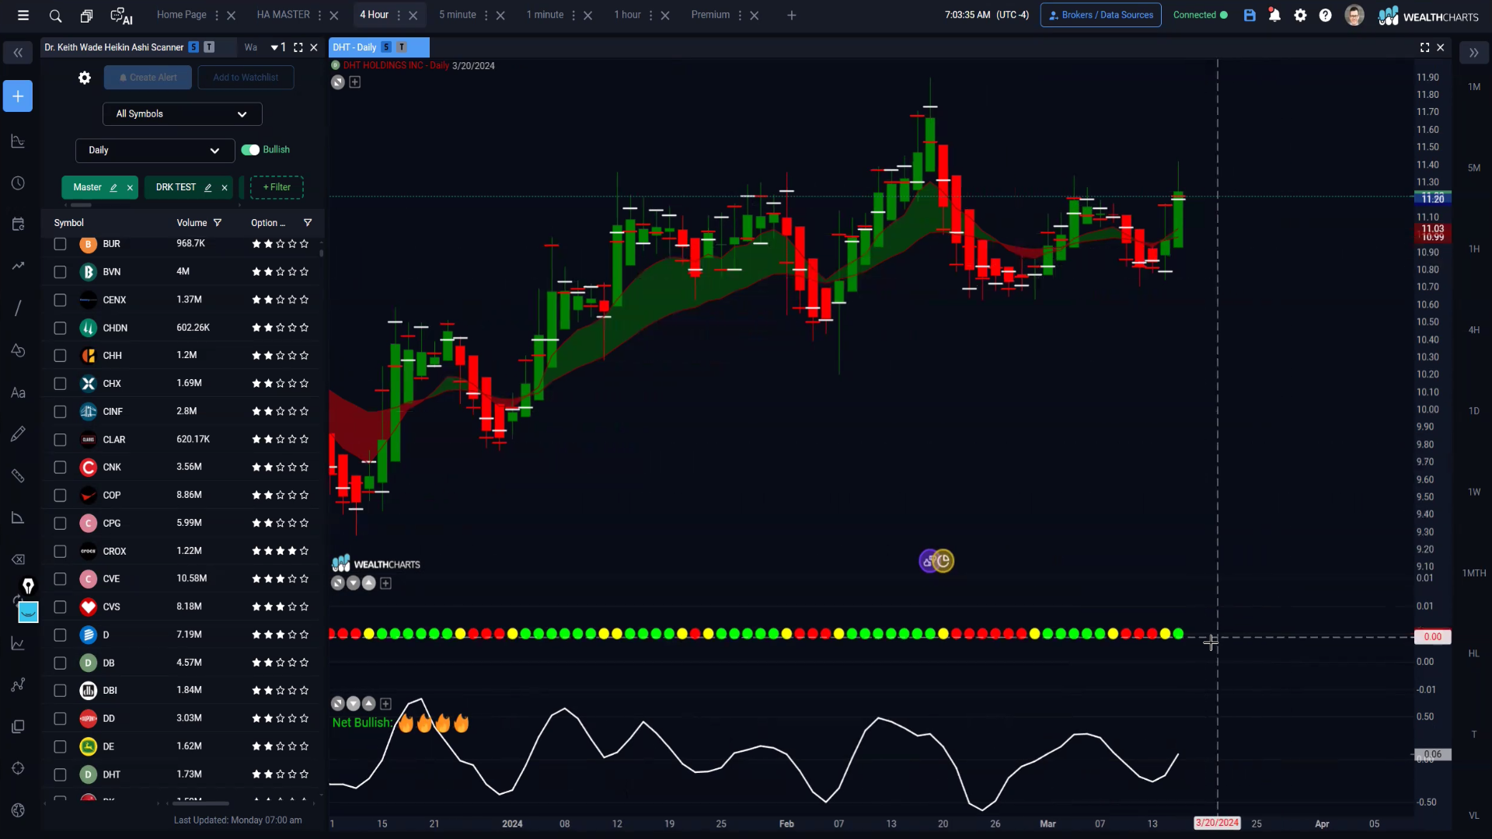Open 5 minute tab options menu
The width and height of the screenshot is (1492, 839).
[486, 16]
